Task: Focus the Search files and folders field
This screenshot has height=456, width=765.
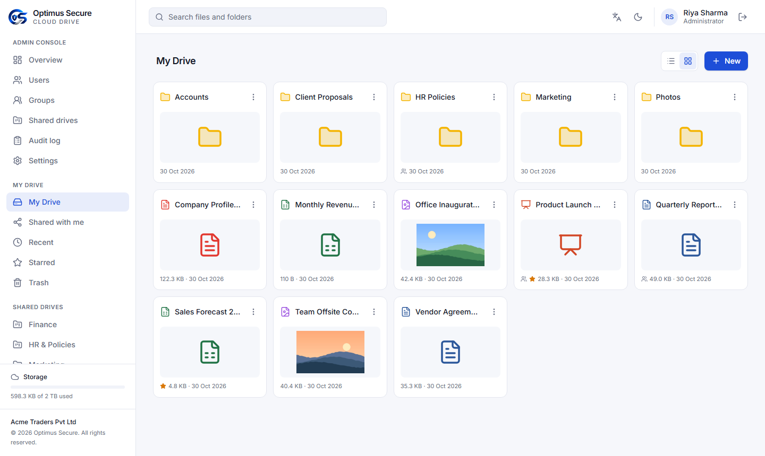Action: pos(268,17)
